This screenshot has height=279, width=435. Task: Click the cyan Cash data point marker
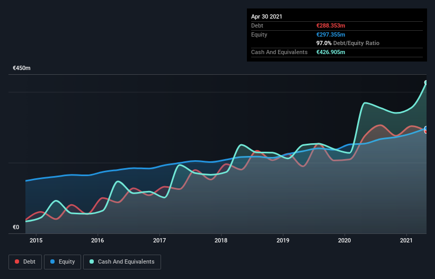tap(426, 82)
